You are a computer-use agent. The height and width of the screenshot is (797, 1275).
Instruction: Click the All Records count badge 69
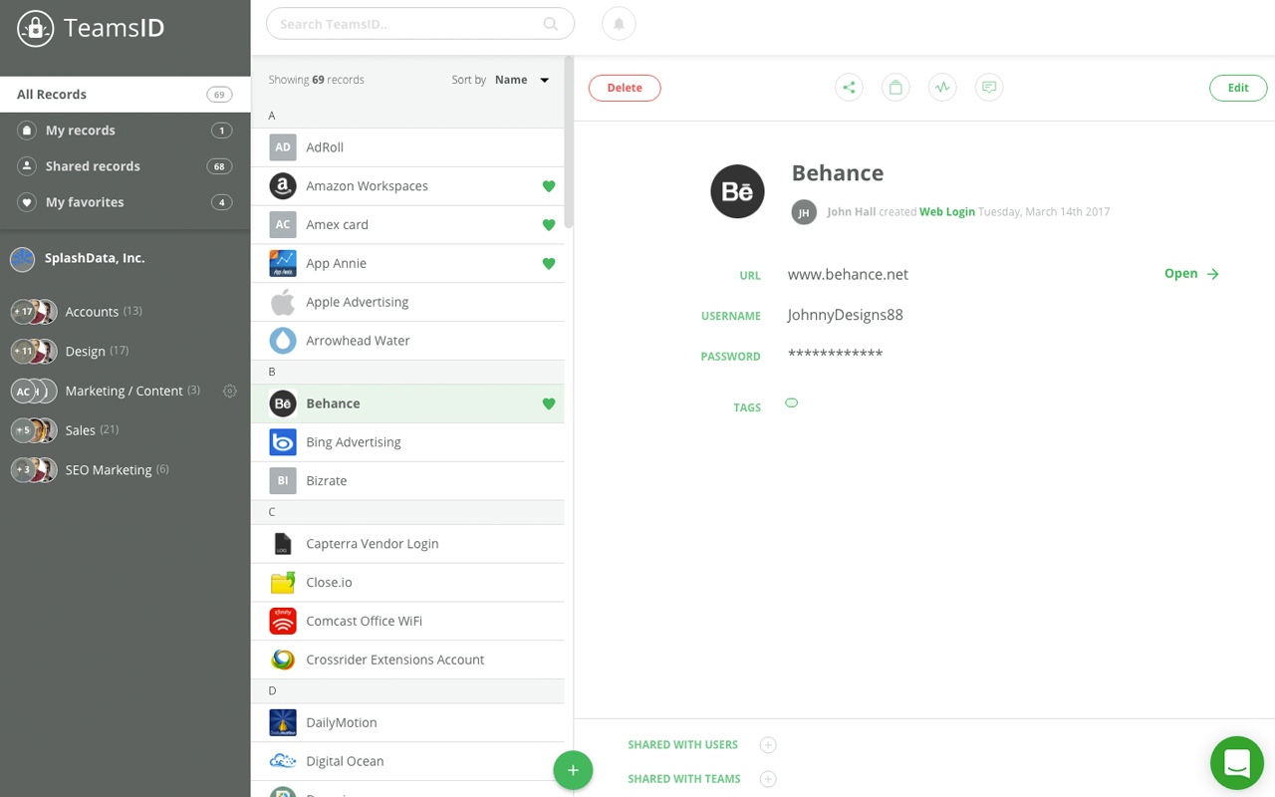[x=219, y=95]
